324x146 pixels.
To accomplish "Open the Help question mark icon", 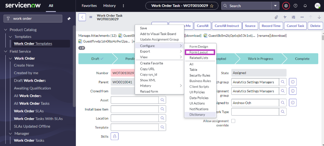I will [x=295, y=6].
